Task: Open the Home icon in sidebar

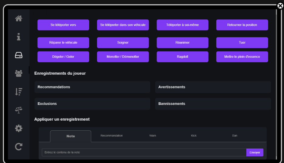Action: [19, 18]
